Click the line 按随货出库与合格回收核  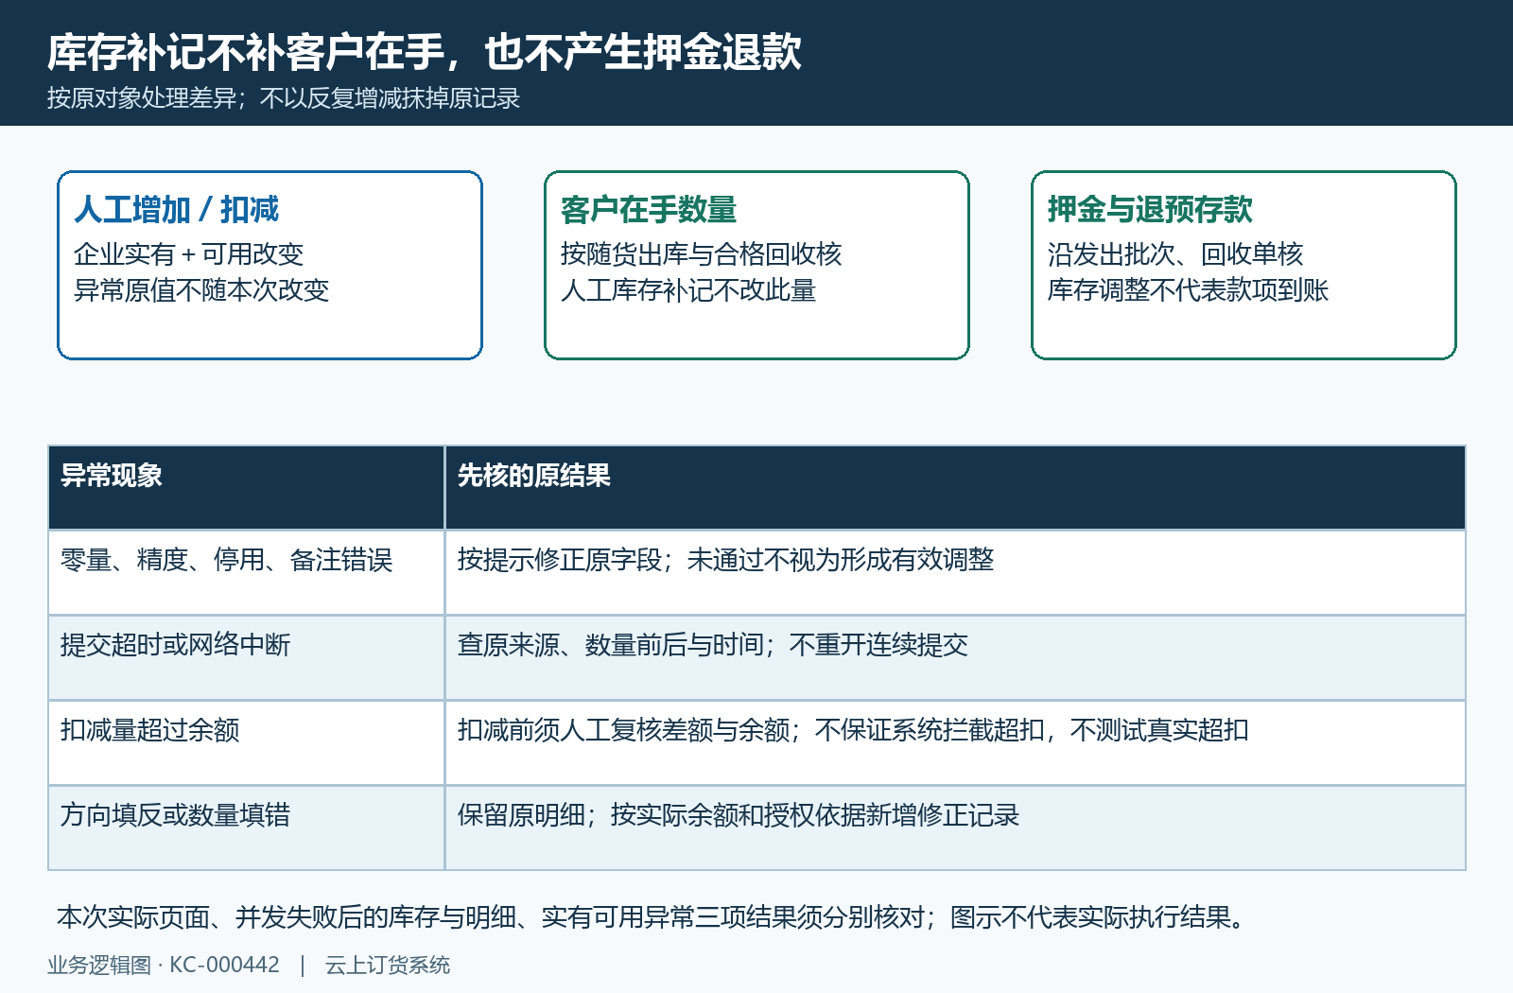pos(701,254)
